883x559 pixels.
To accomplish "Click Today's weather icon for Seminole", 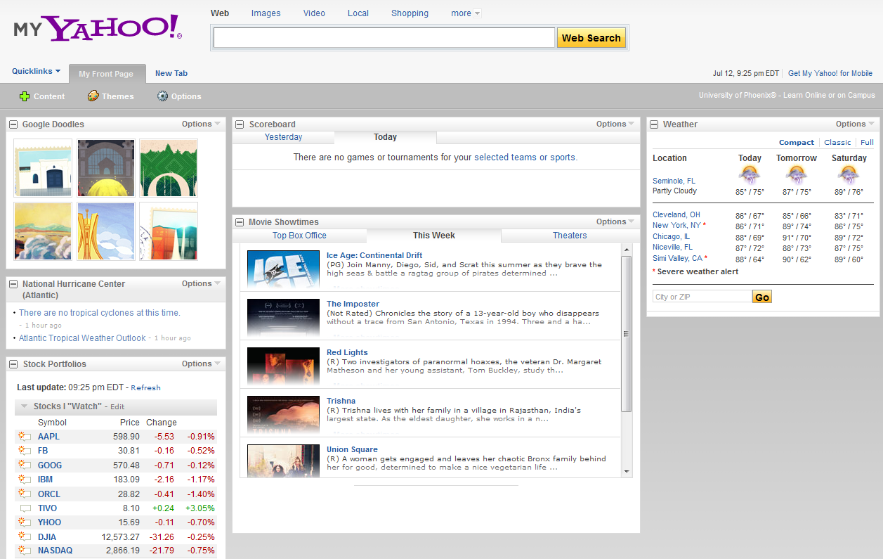I will click(x=750, y=175).
